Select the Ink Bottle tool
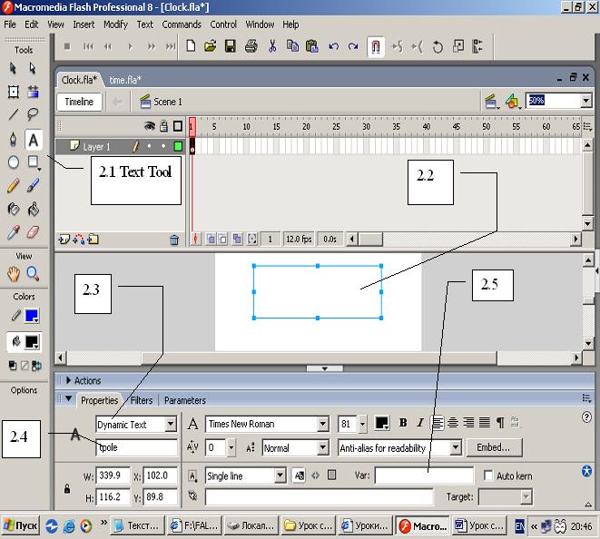600x539 pixels. 14,210
